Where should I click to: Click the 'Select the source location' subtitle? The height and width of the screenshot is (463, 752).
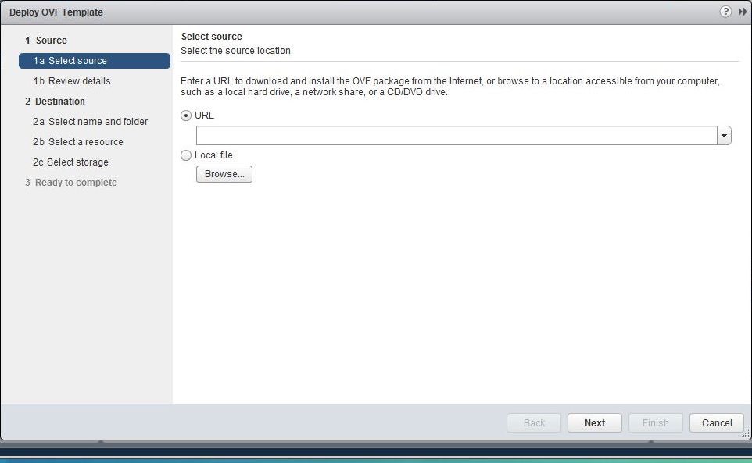pyautogui.click(x=235, y=51)
